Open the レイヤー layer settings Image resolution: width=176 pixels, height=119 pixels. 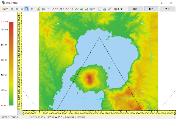pos(119,9)
